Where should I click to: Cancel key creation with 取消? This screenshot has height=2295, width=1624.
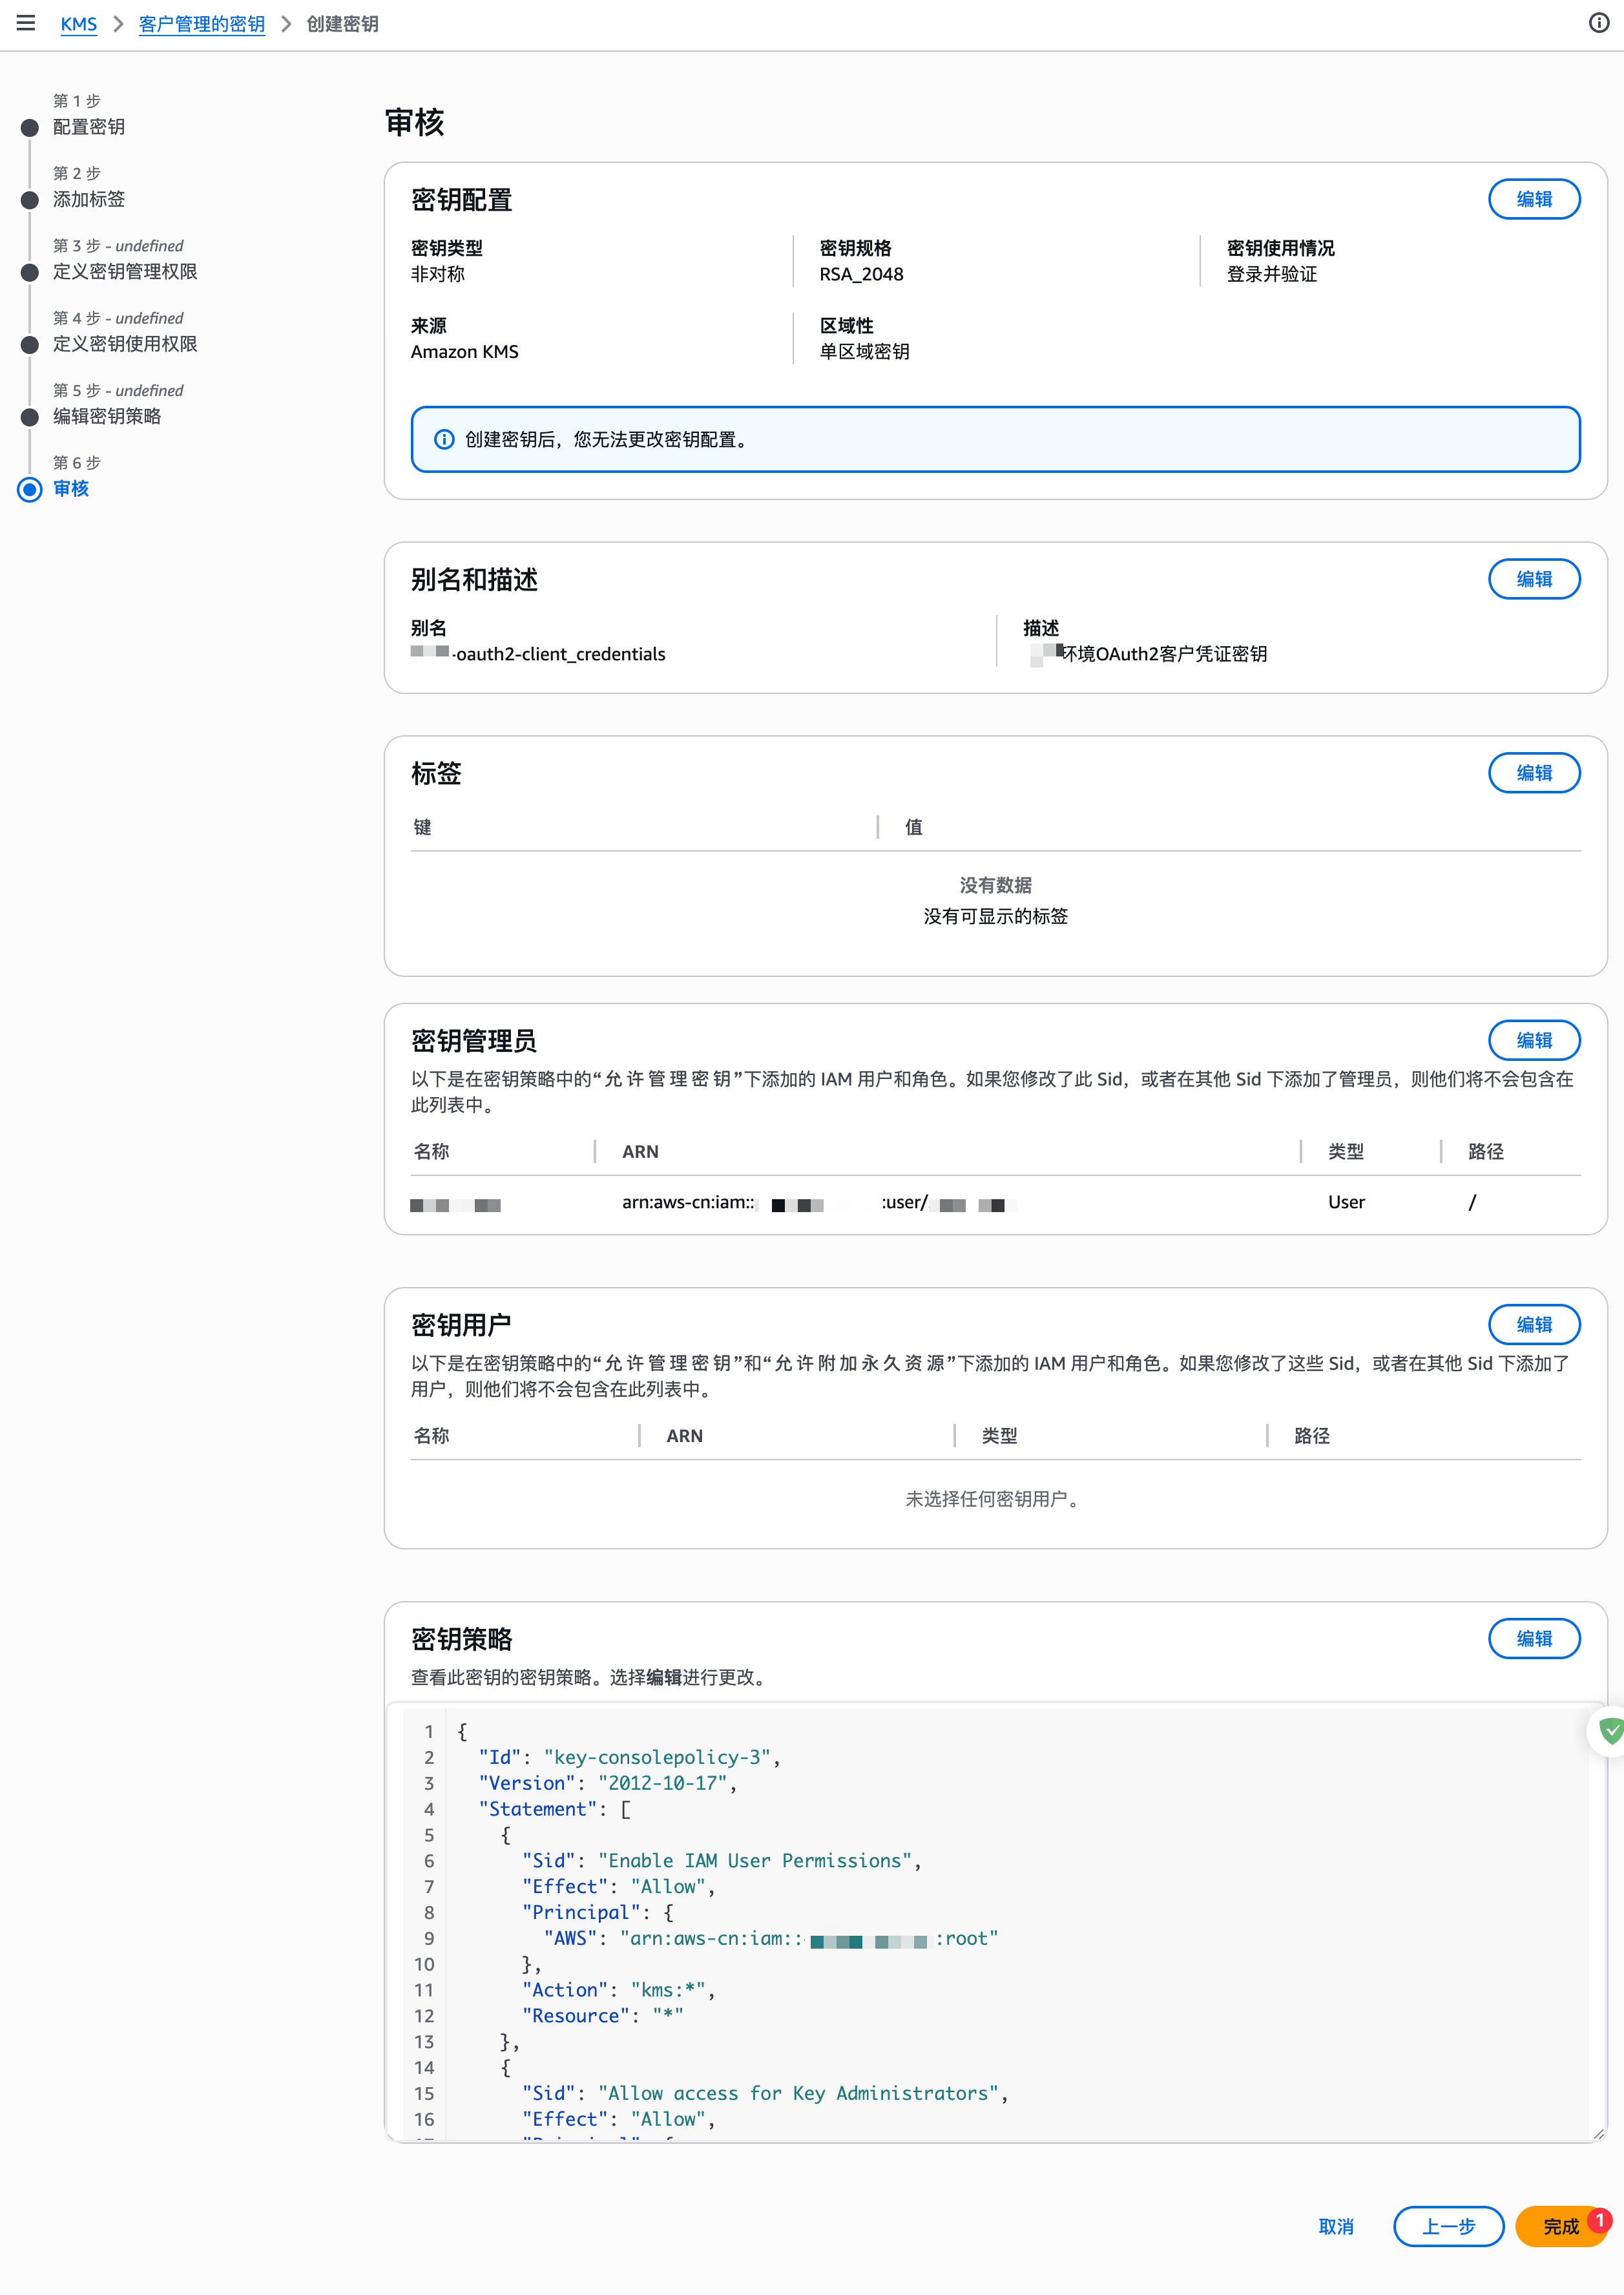point(1336,2227)
